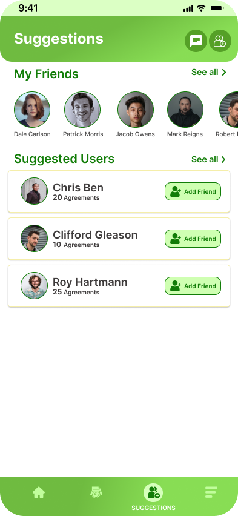
Task: Add Chris Ben as a friend
Action: pos(193,191)
